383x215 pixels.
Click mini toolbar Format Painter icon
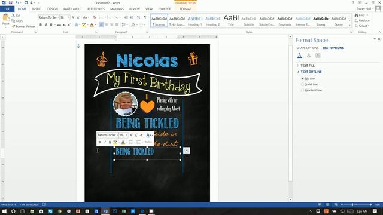141,135
